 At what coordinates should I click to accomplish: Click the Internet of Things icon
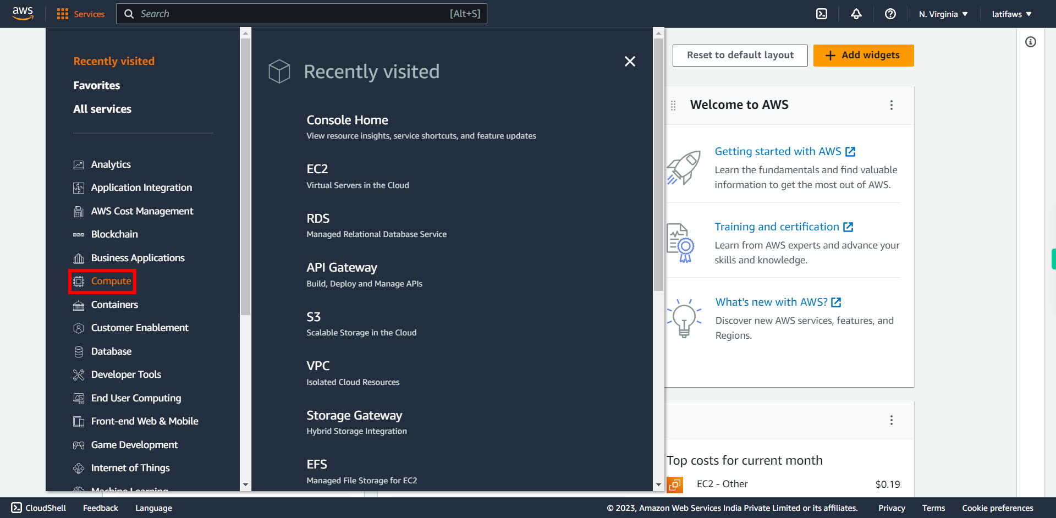[79, 469]
